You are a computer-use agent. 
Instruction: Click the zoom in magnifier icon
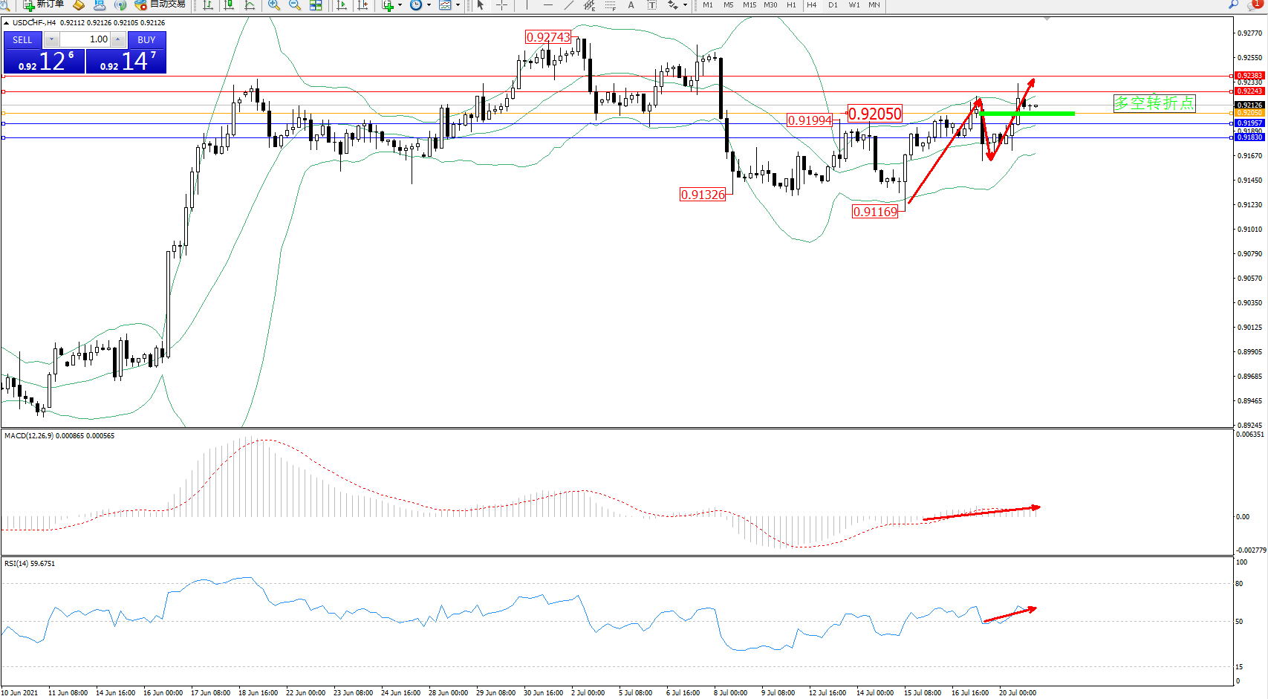point(274,5)
